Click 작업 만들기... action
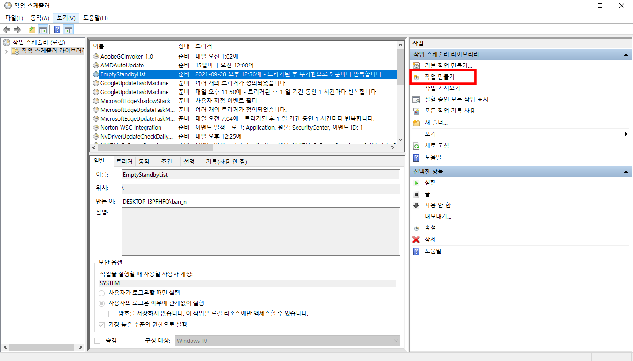The width and height of the screenshot is (633, 361). click(442, 77)
